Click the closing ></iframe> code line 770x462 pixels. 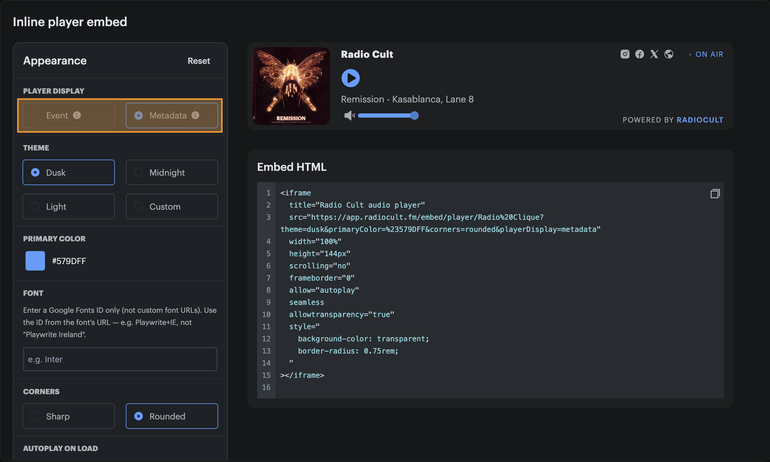(302, 375)
